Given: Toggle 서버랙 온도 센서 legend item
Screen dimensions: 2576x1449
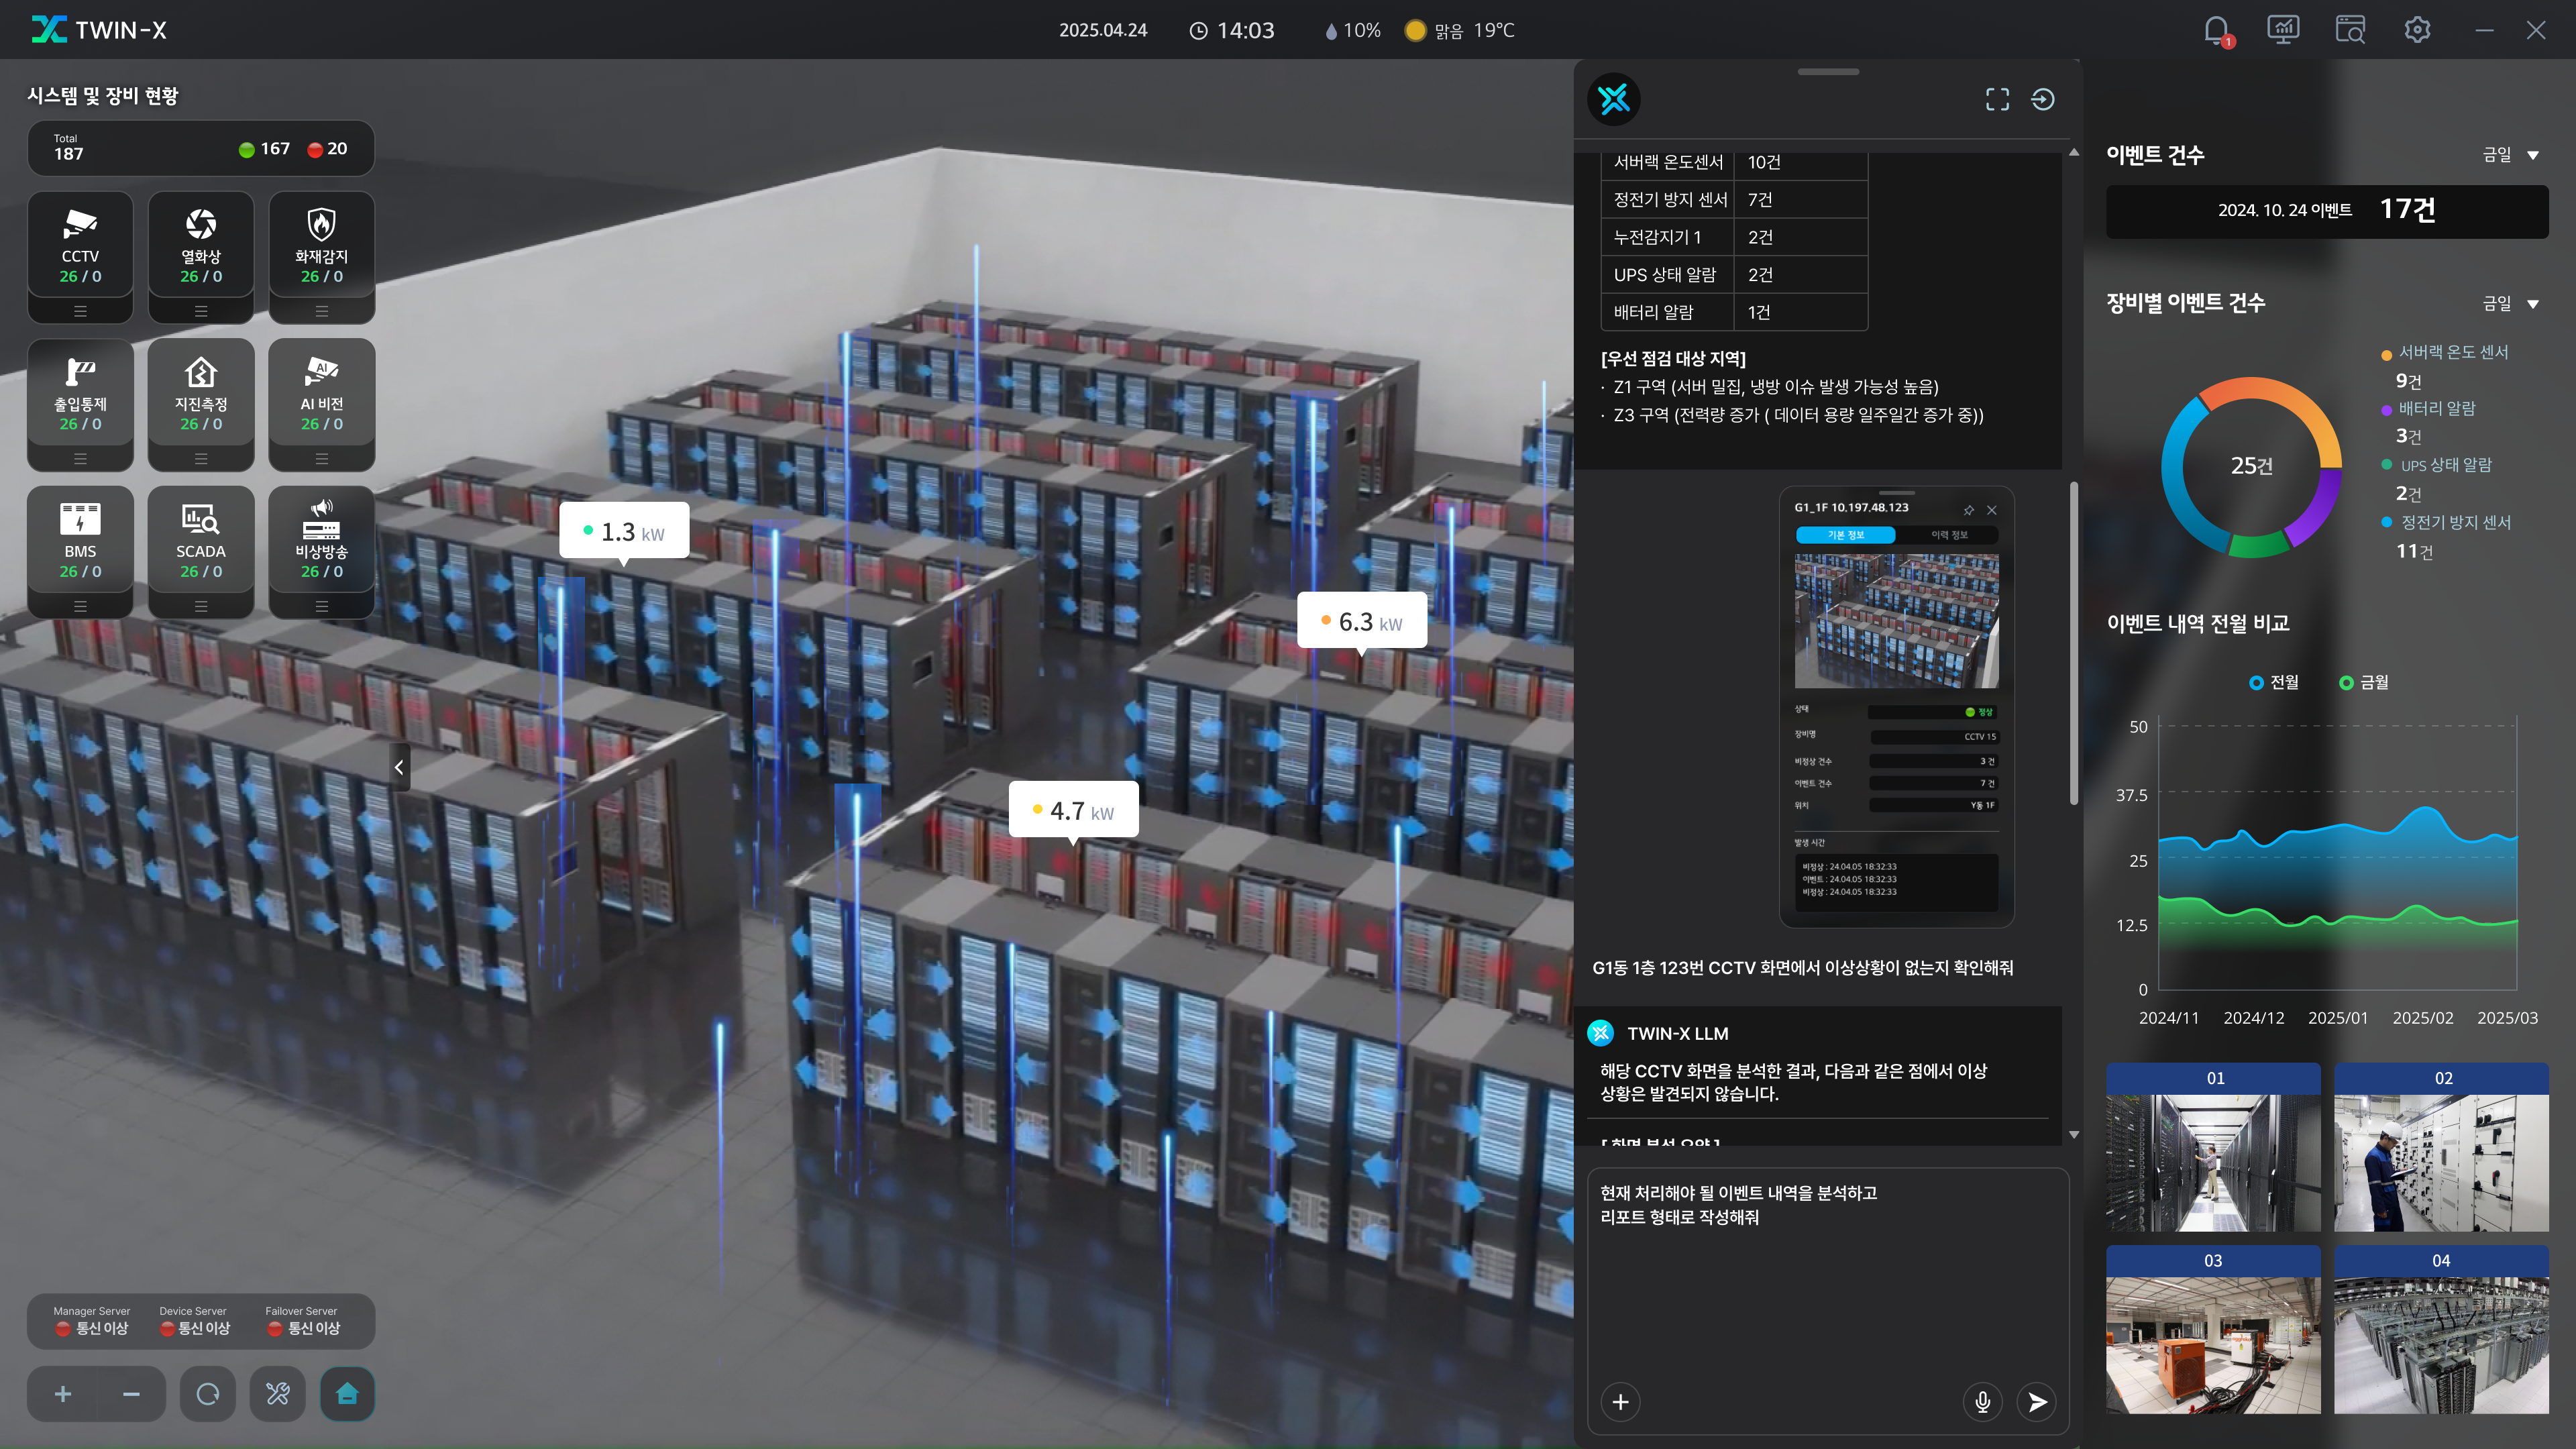Looking at the screenshot, I should 2444,352.
